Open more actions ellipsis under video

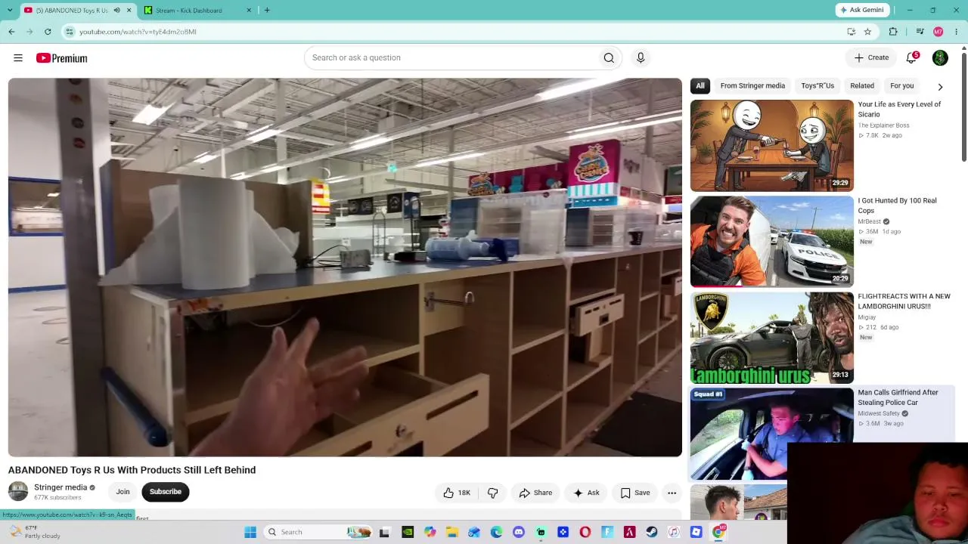click(672, 493)
